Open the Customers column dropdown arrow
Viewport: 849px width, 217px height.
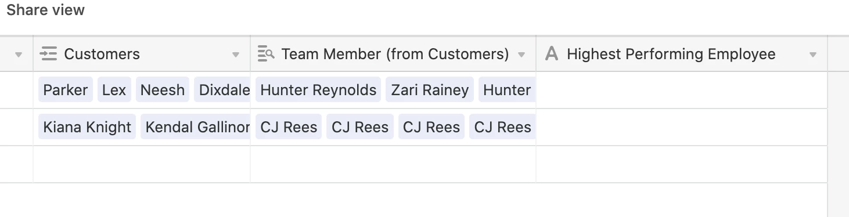click(236, 55)
